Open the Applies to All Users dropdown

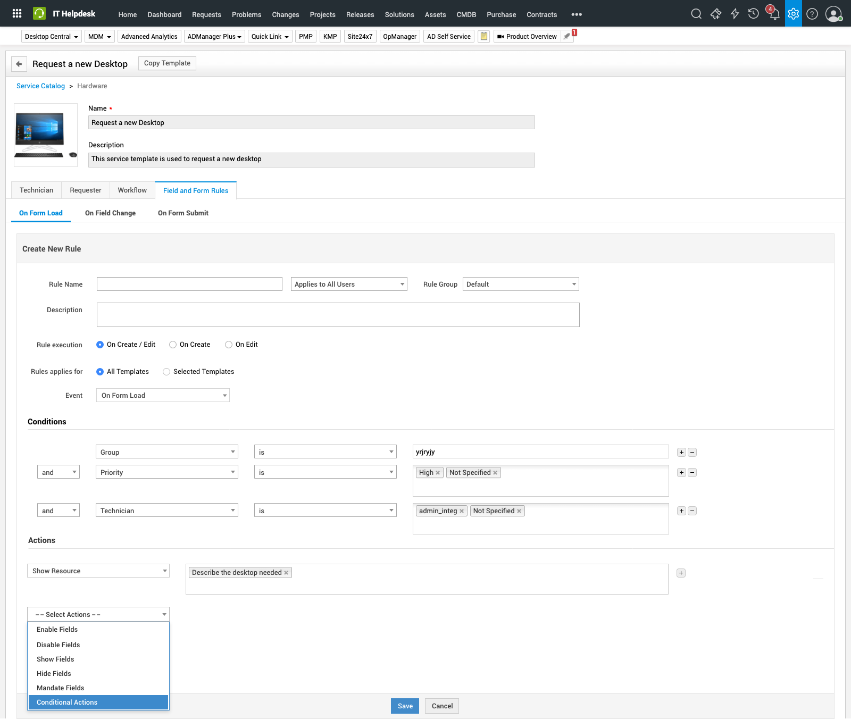point(348,284)
